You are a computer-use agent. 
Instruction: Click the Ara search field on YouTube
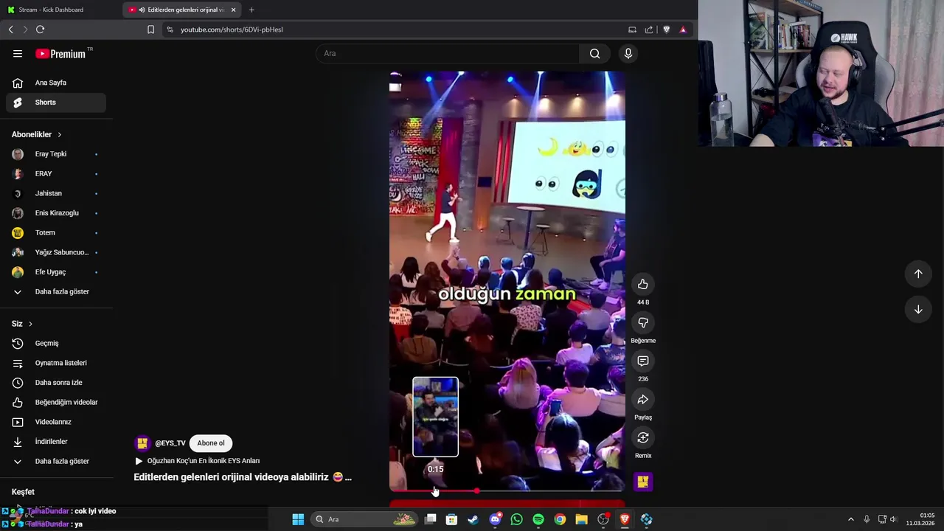click(448, 53)
